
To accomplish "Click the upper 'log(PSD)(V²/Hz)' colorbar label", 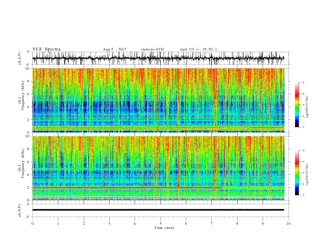I will 307,107.
